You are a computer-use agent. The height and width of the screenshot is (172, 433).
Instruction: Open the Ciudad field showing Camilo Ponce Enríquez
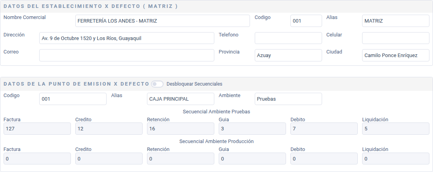pos(395,55)
